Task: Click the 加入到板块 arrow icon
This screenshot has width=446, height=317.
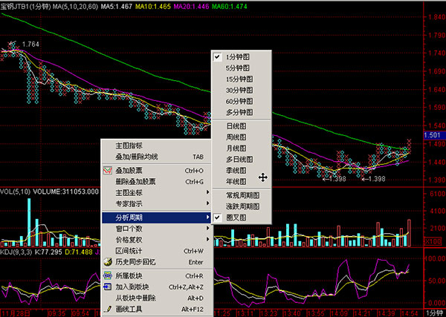Action: coord(108,287)
